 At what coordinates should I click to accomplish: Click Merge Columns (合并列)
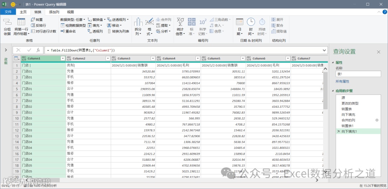click(163, 19)
